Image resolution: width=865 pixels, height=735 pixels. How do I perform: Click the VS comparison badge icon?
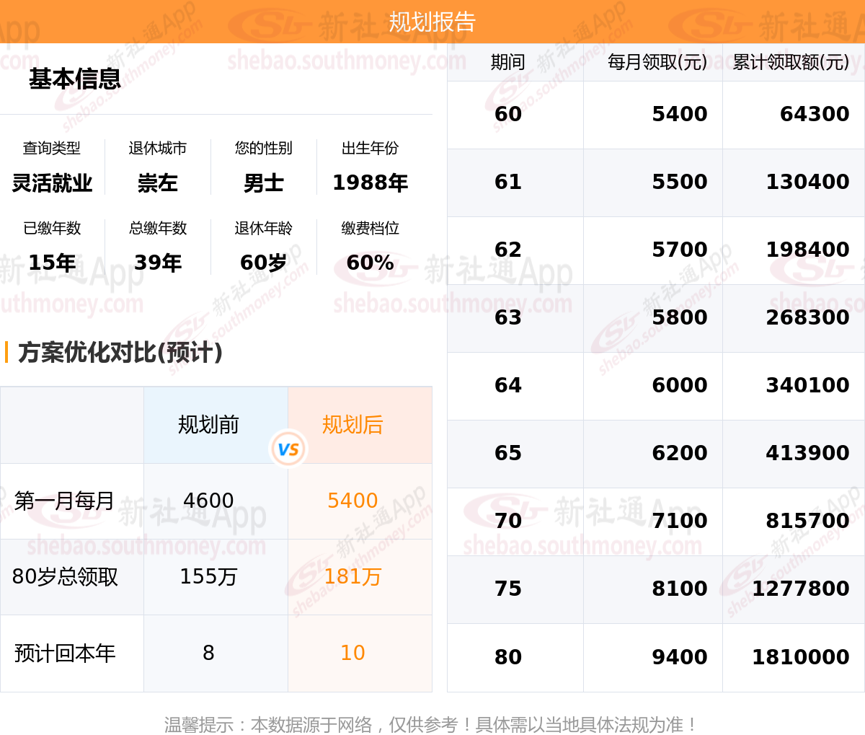tap(288, 449)
